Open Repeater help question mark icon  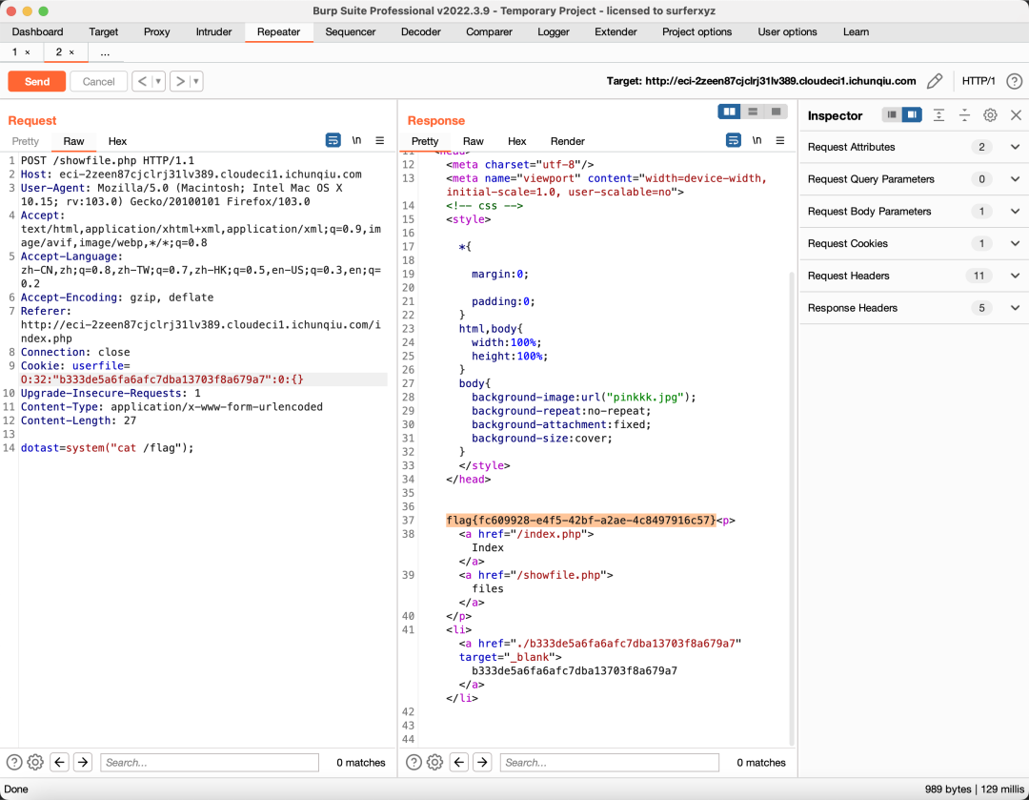(x=1014, y=81)
